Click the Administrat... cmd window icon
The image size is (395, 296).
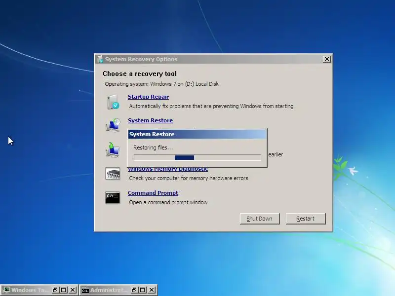pos(85,291)
